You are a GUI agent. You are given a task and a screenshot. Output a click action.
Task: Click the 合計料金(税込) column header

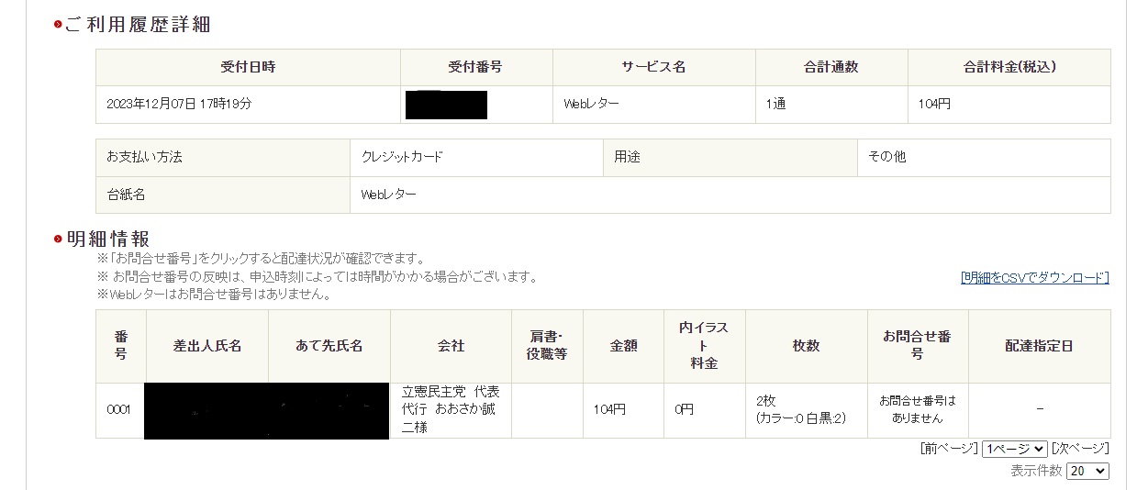coord(1009,67)
